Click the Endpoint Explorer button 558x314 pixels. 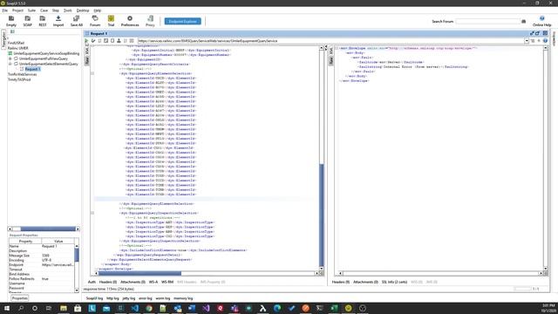point(182,21)
